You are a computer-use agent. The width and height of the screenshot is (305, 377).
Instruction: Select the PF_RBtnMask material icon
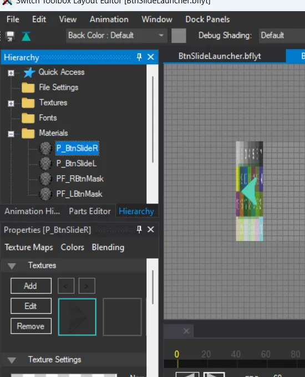tap(45, 179)
